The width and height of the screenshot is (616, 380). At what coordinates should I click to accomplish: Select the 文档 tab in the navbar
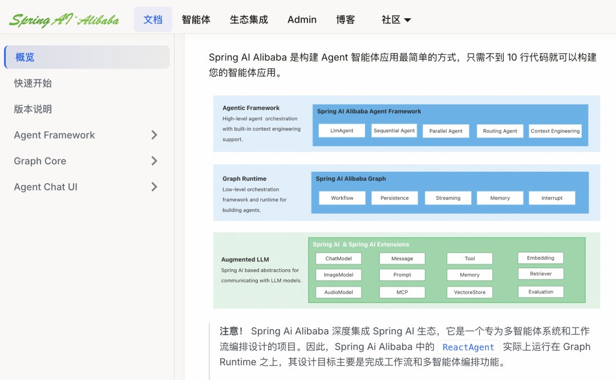[153, 19]
